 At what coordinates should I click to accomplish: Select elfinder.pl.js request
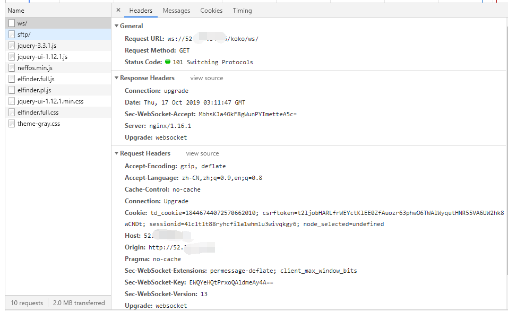[58, 90]
